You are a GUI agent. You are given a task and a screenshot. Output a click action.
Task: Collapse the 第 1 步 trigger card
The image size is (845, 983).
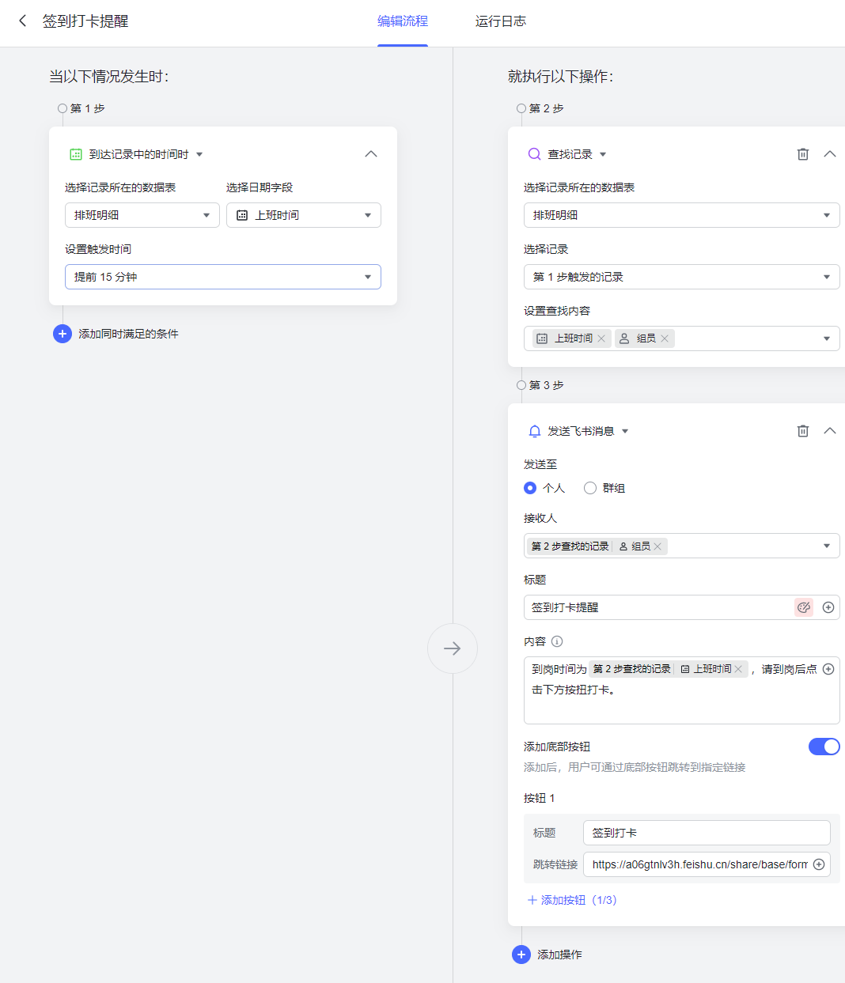[371, 154]
